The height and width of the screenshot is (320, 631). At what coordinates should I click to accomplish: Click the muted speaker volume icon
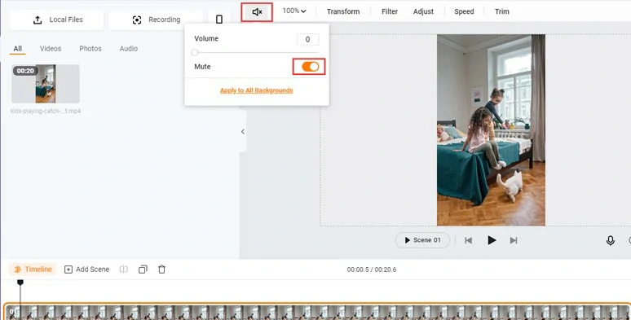(257, 12)
